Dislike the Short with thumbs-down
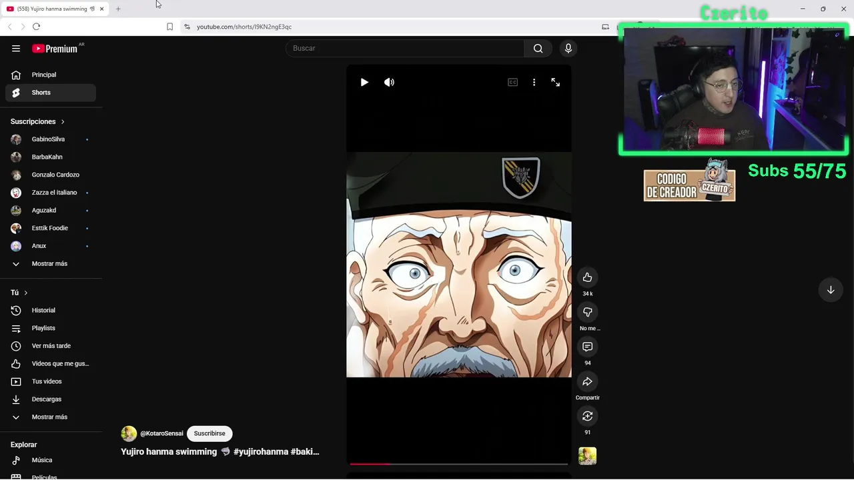The height and width of the screenshot is (480, 854). pyautogui.click(x=587, y=312)
